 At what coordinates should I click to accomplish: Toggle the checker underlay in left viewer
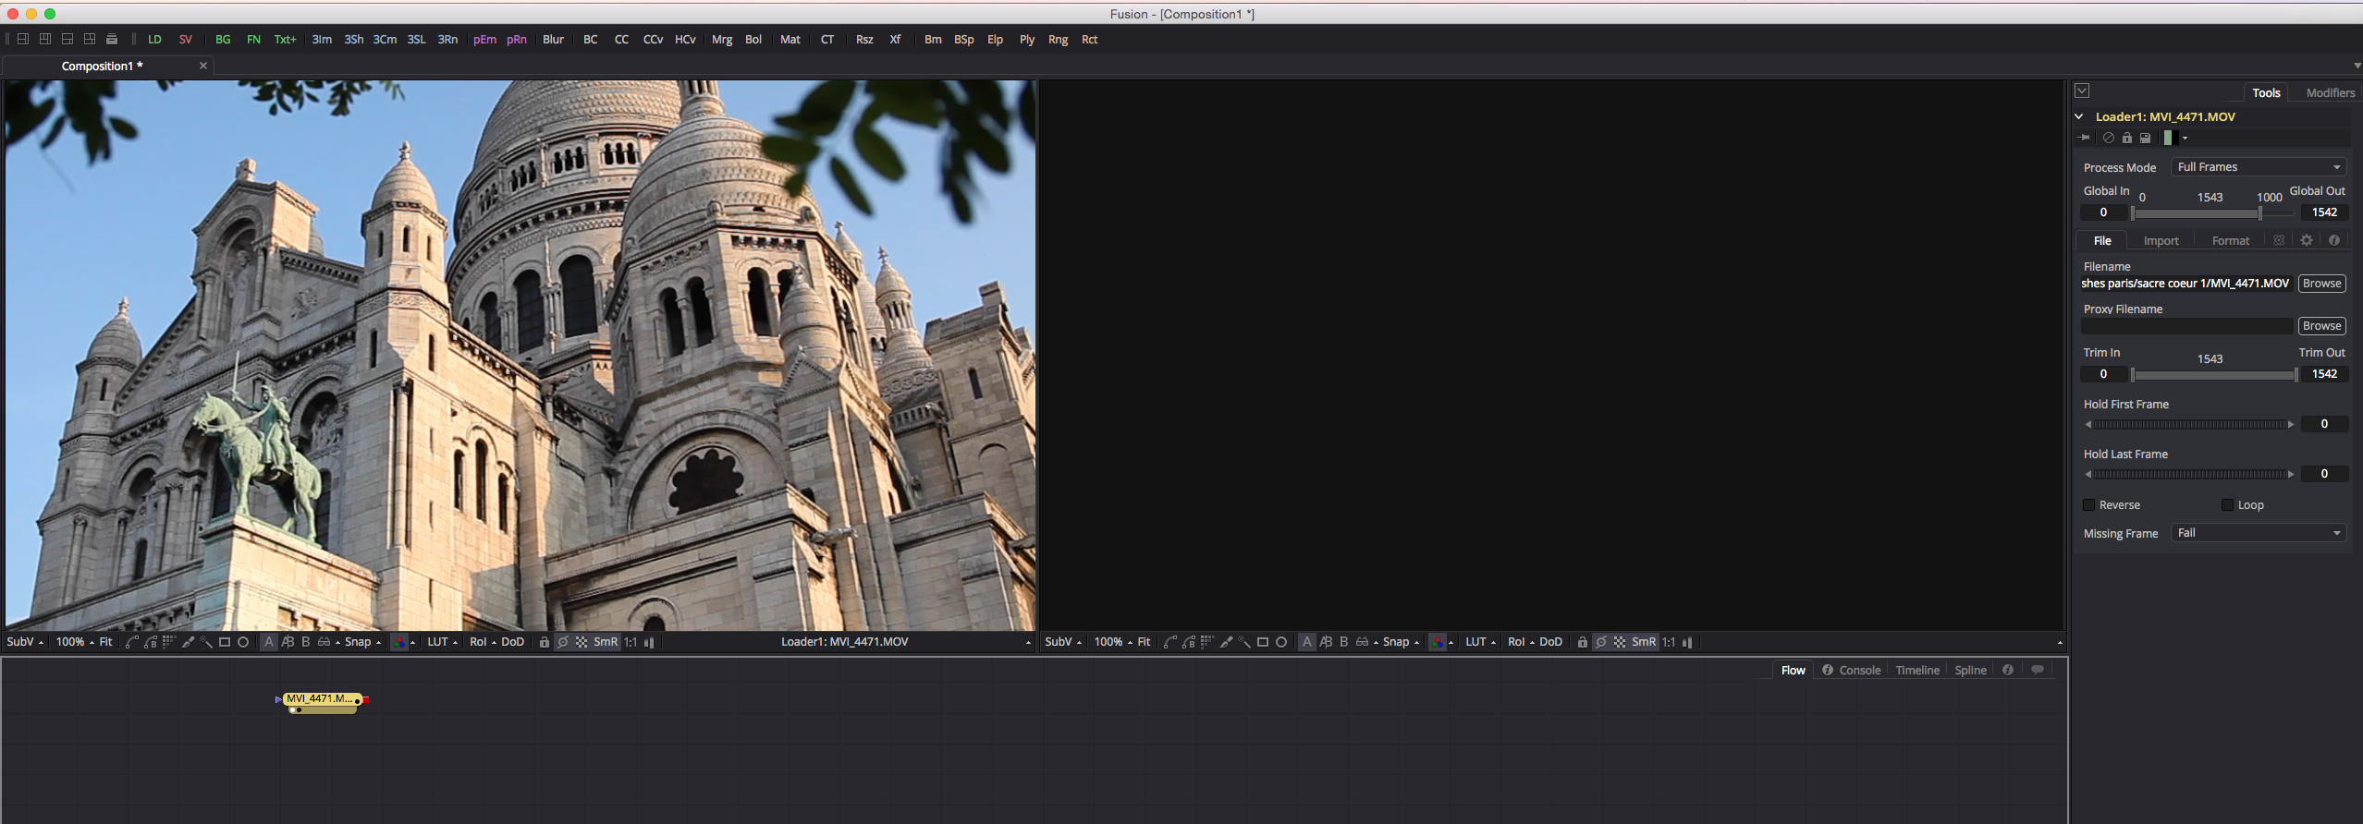coord(582,642)
